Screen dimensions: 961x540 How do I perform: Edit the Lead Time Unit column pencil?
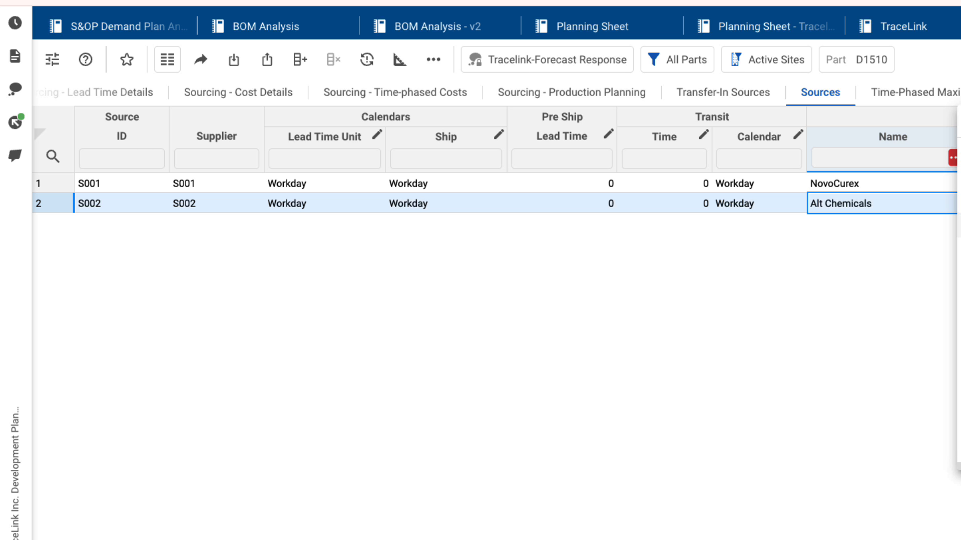[377, 134]
